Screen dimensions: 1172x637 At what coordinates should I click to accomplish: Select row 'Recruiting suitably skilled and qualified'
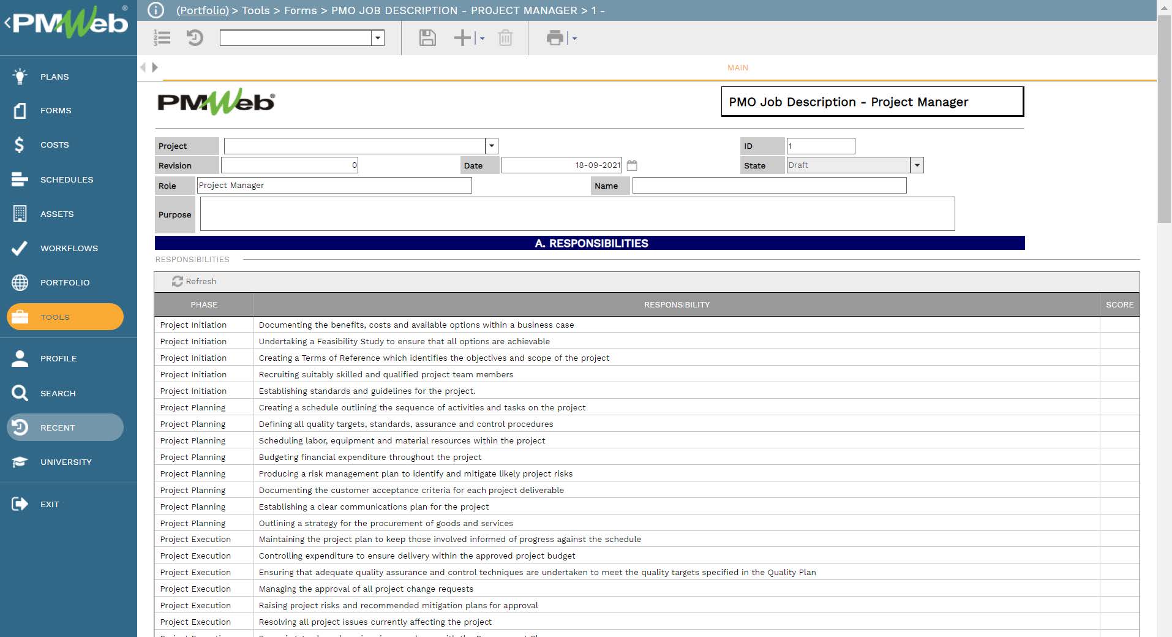point(647,374)
